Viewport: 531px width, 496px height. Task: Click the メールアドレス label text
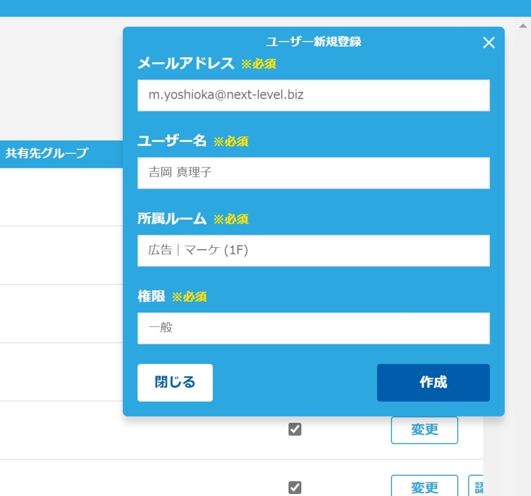click(x=186, y=64)
